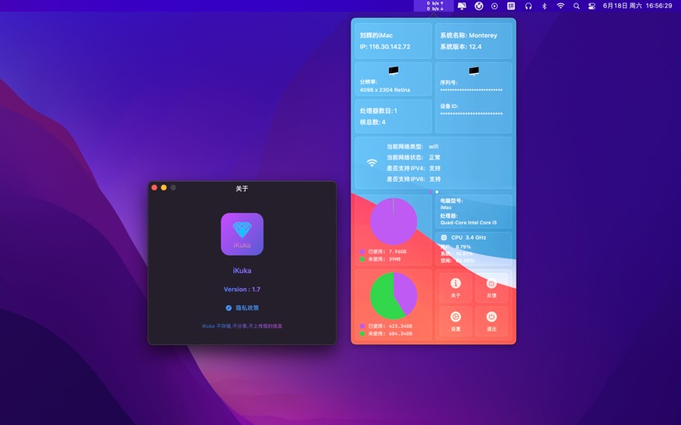
Task: Open the 隐私政策 privacy policy link
Action: 247,308
